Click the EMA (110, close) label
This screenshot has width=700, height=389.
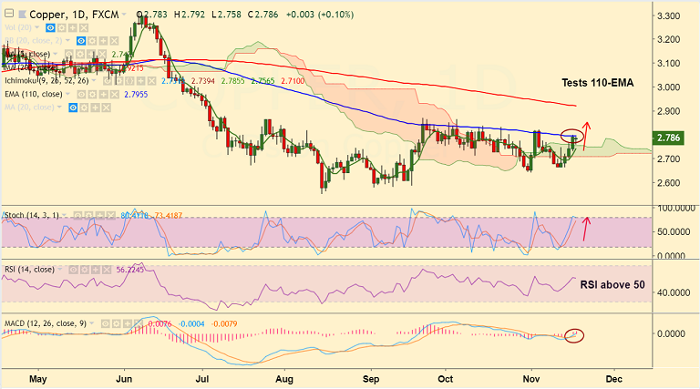coord(34,94)
